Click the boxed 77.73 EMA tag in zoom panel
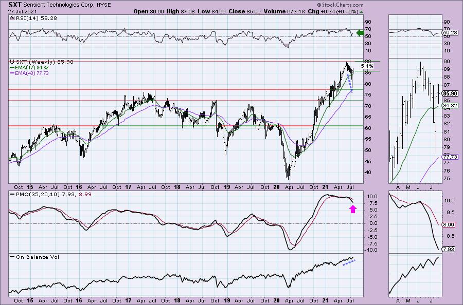 pyautogui.click(x=450, y=157)
